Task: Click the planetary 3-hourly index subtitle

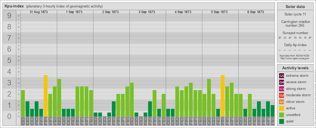Action: (64, 6)
